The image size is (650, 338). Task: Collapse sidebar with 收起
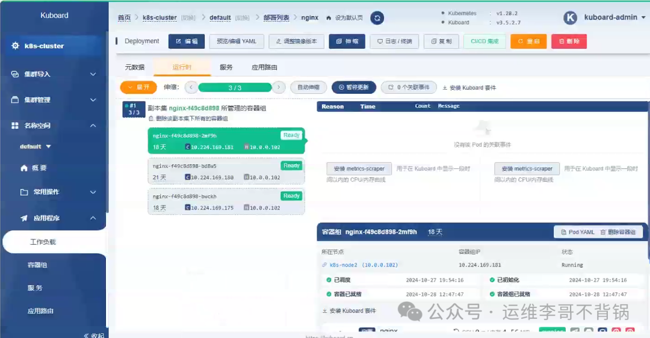coord(94,335)
